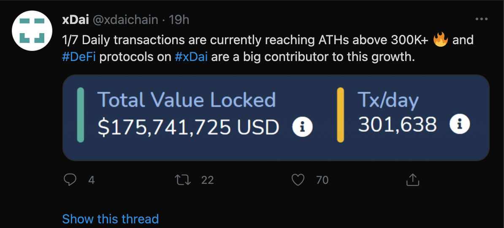Click info icon next to Tx/day value
The height and width of the screenshot is (228, 504).
pyautogui.click(x=459, y=124)
